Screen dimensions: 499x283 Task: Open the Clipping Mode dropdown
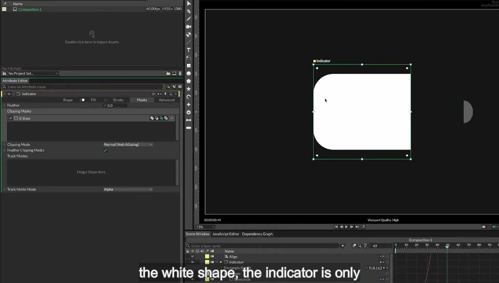click(x=128, y=145)
